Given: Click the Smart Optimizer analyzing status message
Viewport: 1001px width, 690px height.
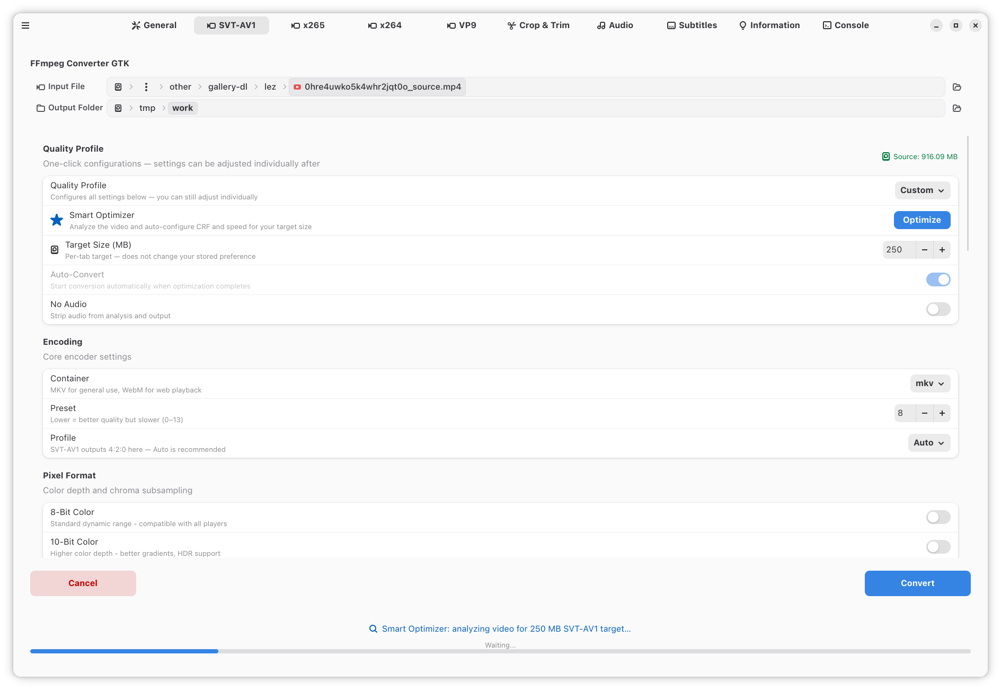Looking at the screenshot, I should [x=506, y=629].
